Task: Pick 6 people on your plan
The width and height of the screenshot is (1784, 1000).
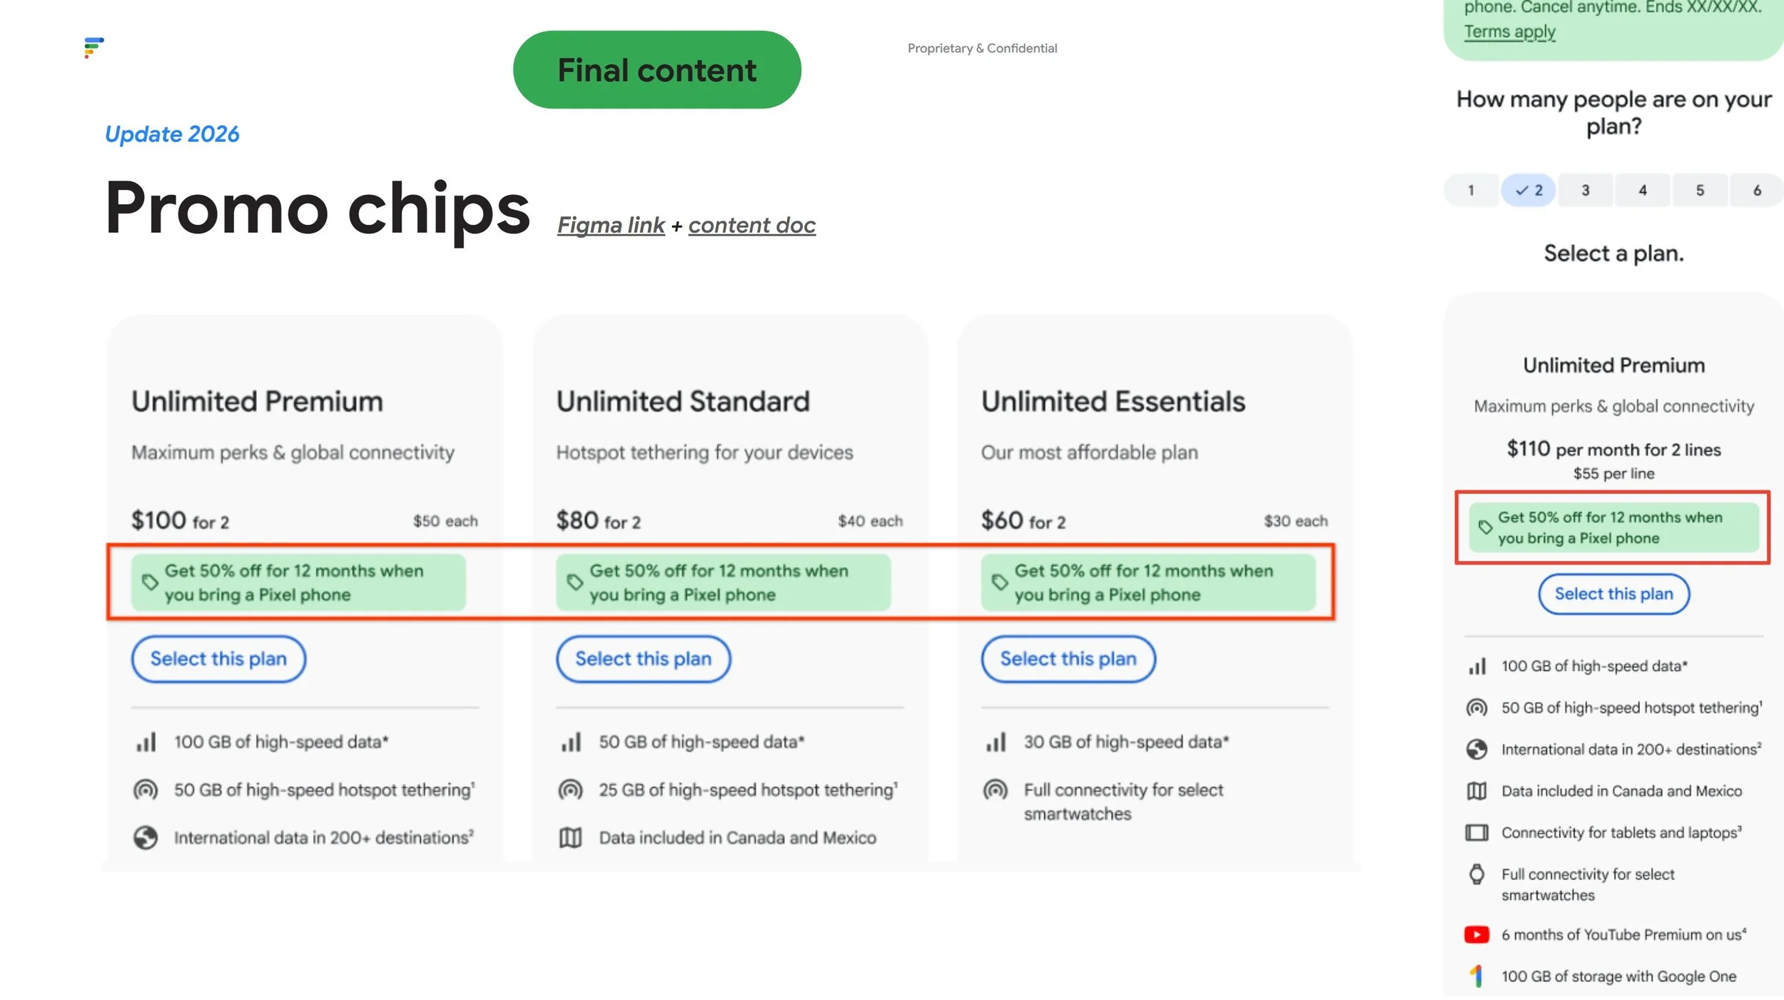Action: pyautogui.click(x=1757, y=191)
